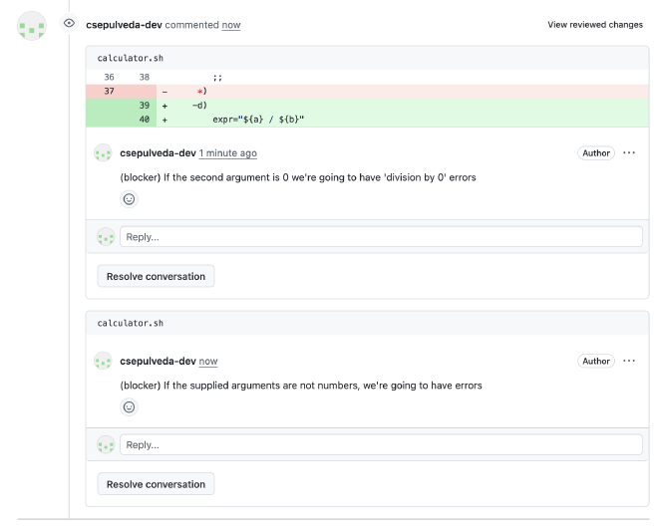
Task: Click avatar beside second Reply box
Action: tap(104, 445)
